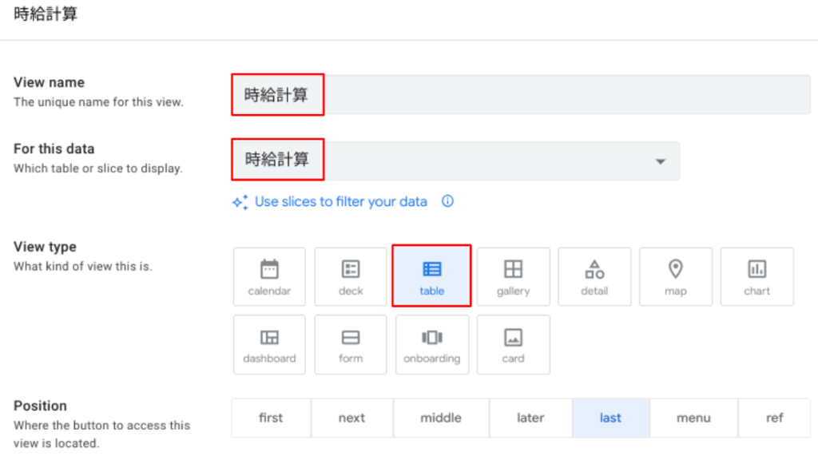
Task: Click 'What kind of view this is.' text
Action: tap(83, 267)
